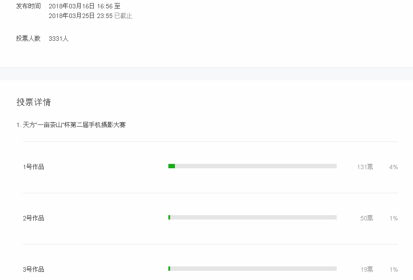Screen dimensions: 413x280
Task: Click the 1% percentage for 2号作品
Action: [393, 218]
